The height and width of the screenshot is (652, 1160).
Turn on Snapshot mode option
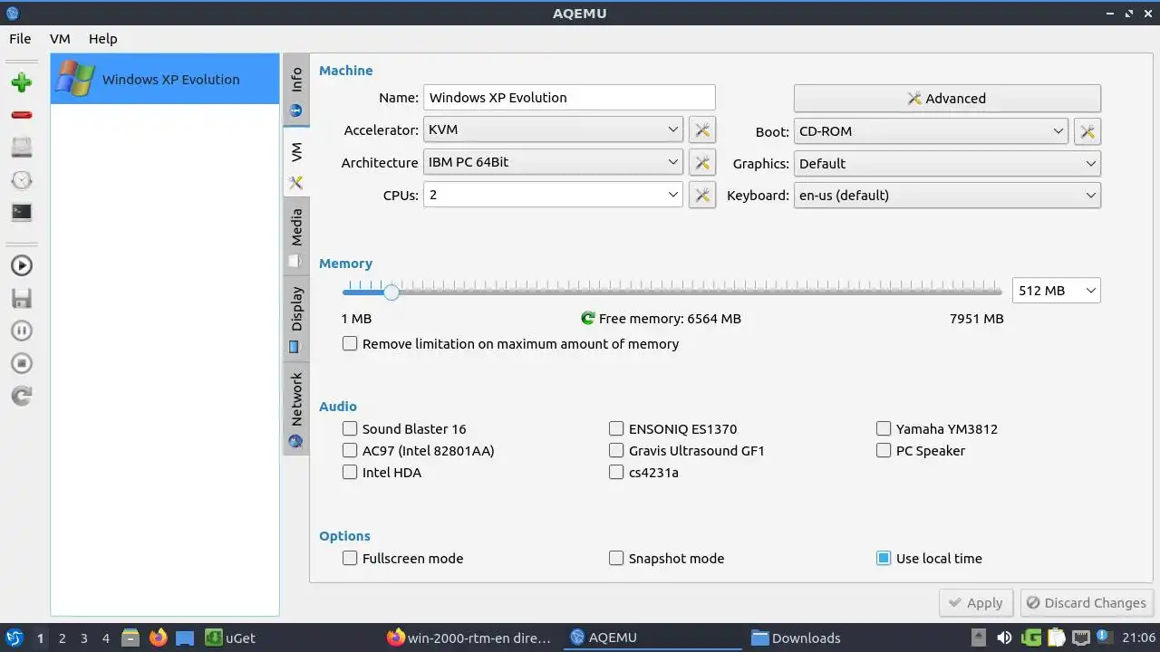pos(666,559)
